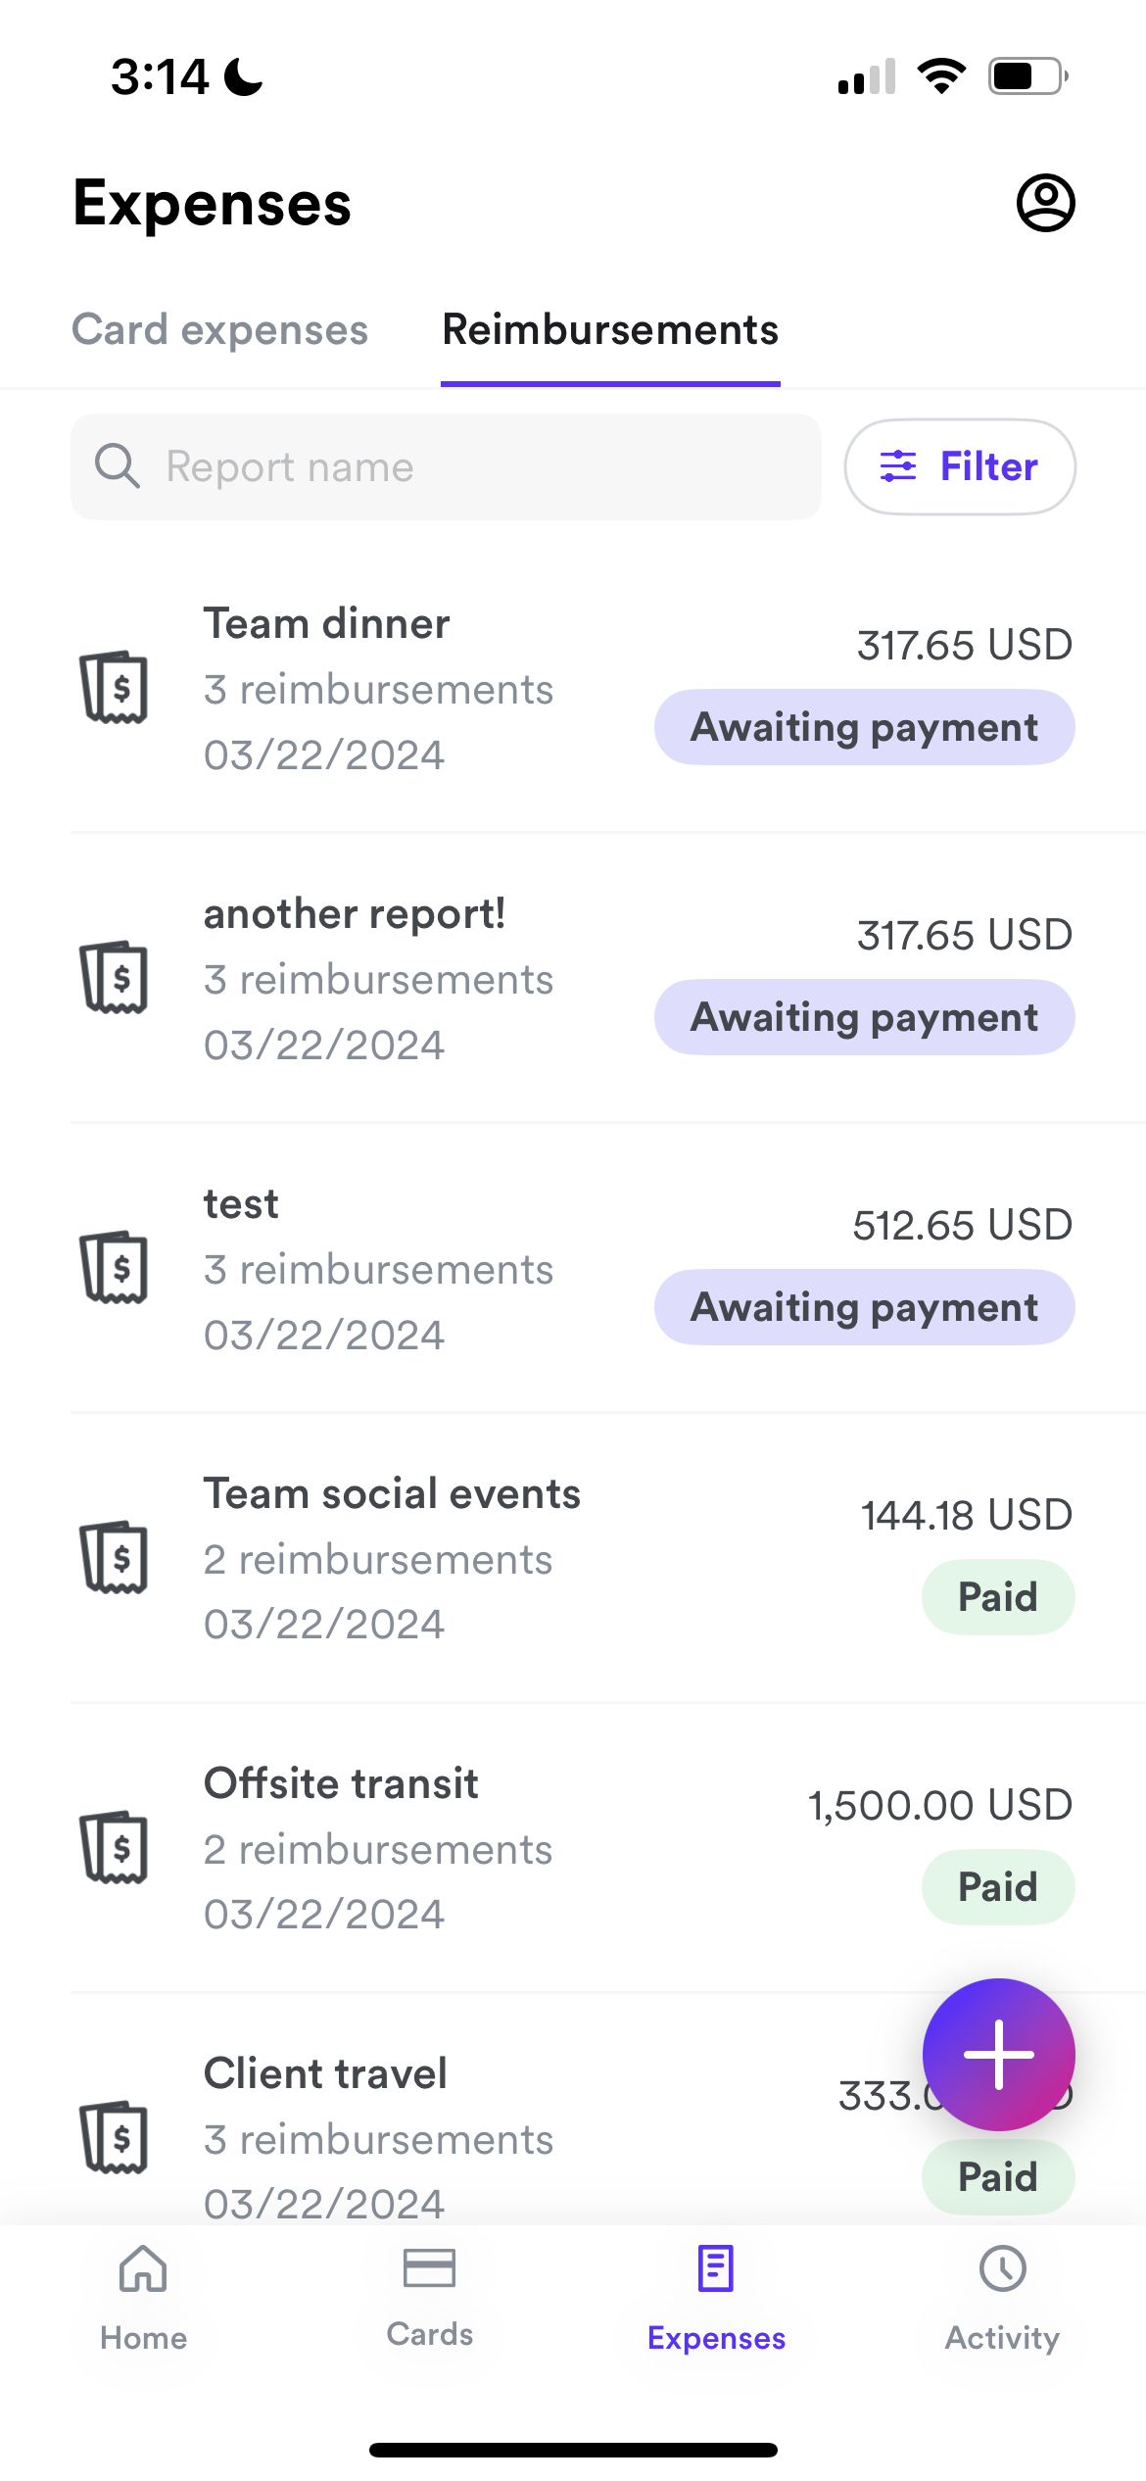
Task: Open the 'another report!' reimbursement report
Action: click(x=573, y=978)
